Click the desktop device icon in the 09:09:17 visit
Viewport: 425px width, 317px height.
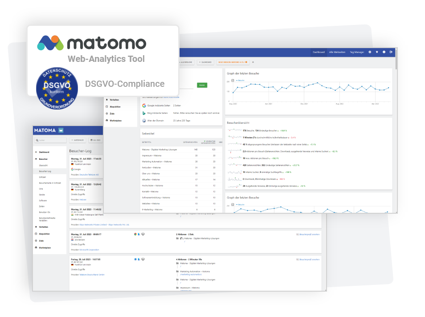tap(143, 234)
